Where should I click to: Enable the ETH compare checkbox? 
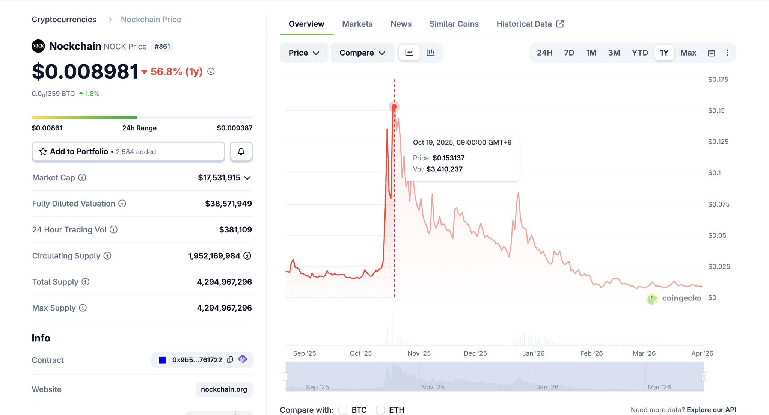(x=380, y=410)
